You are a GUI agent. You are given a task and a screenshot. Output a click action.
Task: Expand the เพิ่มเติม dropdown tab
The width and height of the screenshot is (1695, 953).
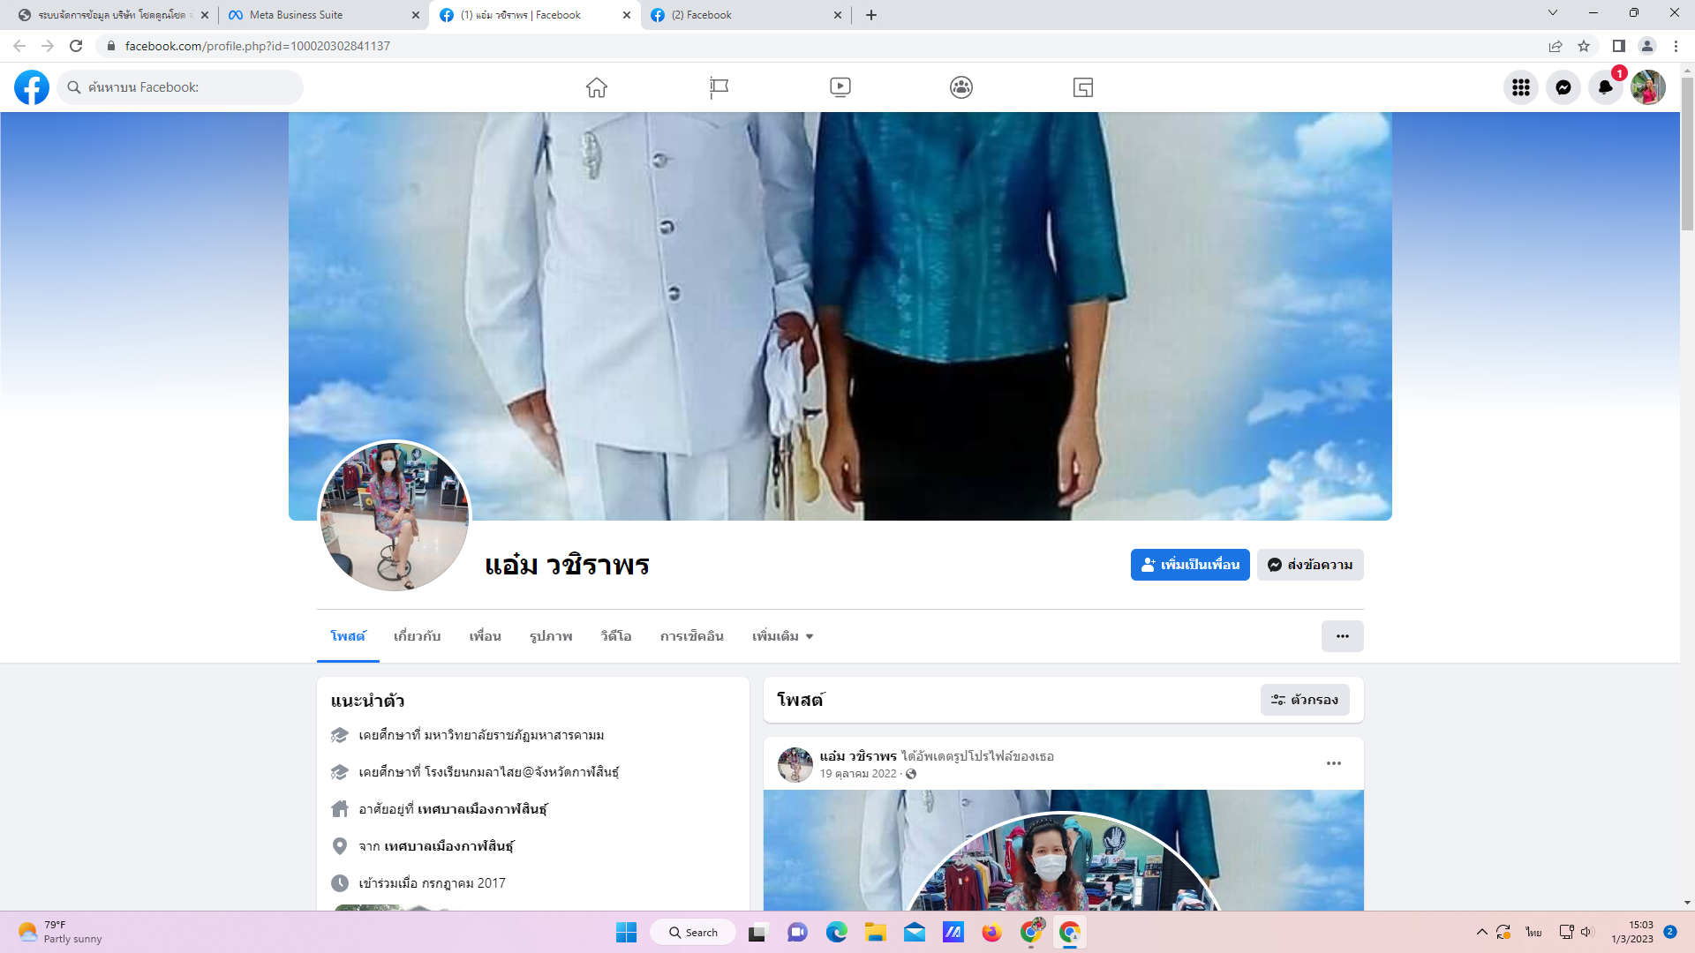pyautogui.click(x=782, y=636)
